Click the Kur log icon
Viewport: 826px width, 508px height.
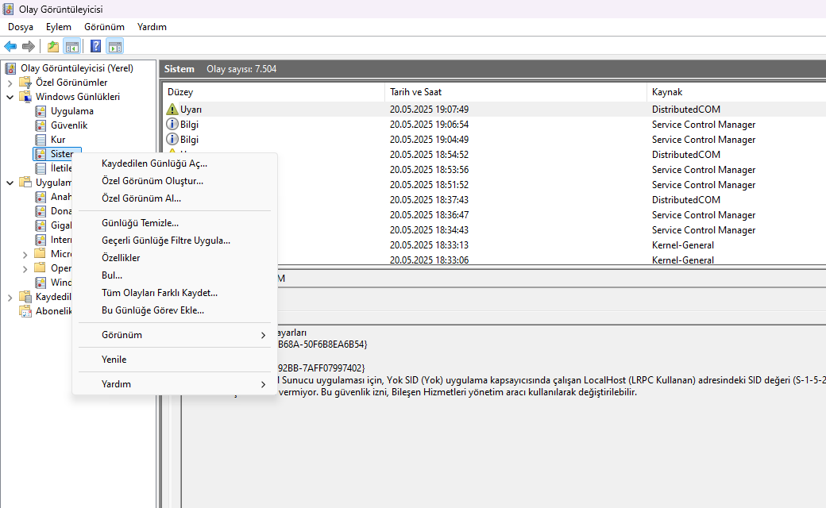pyautogui.click(x=41, y=140)
